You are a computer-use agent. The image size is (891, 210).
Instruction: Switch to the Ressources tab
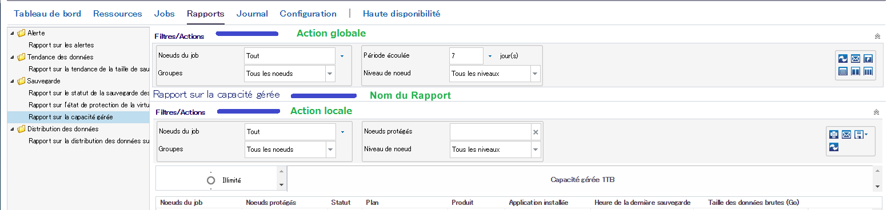[x=118, y=14]
